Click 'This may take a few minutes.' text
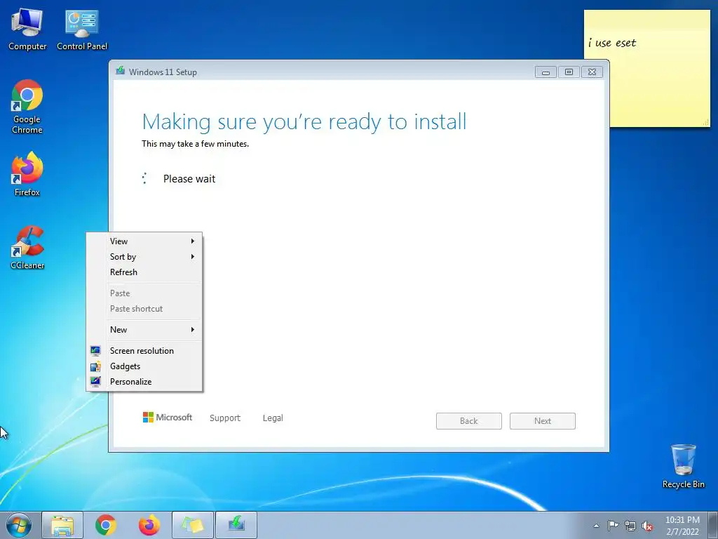 (196, 144)
